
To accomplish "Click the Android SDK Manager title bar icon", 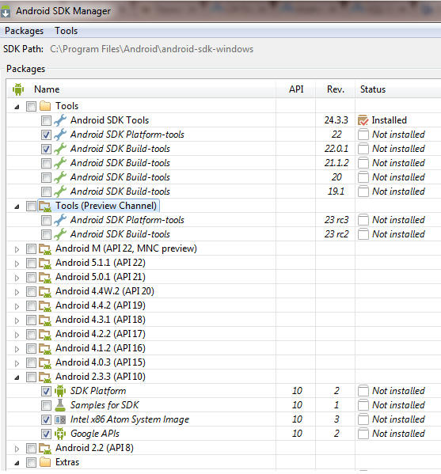I will pos(6,12).
